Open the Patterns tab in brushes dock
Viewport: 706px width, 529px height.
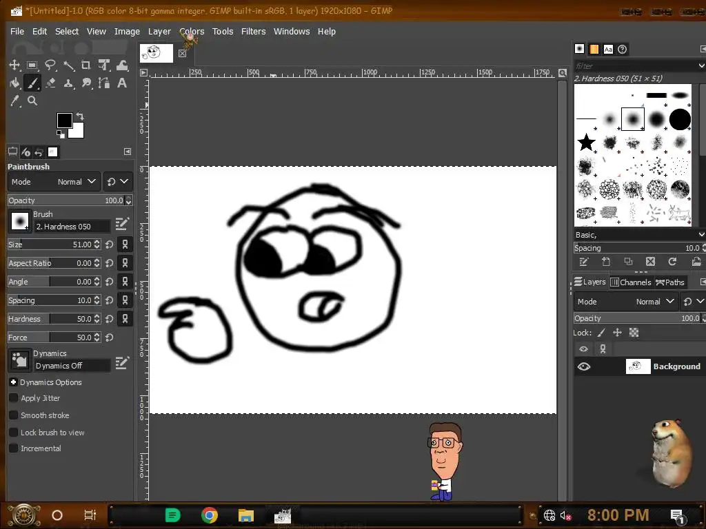pos(594,49)
